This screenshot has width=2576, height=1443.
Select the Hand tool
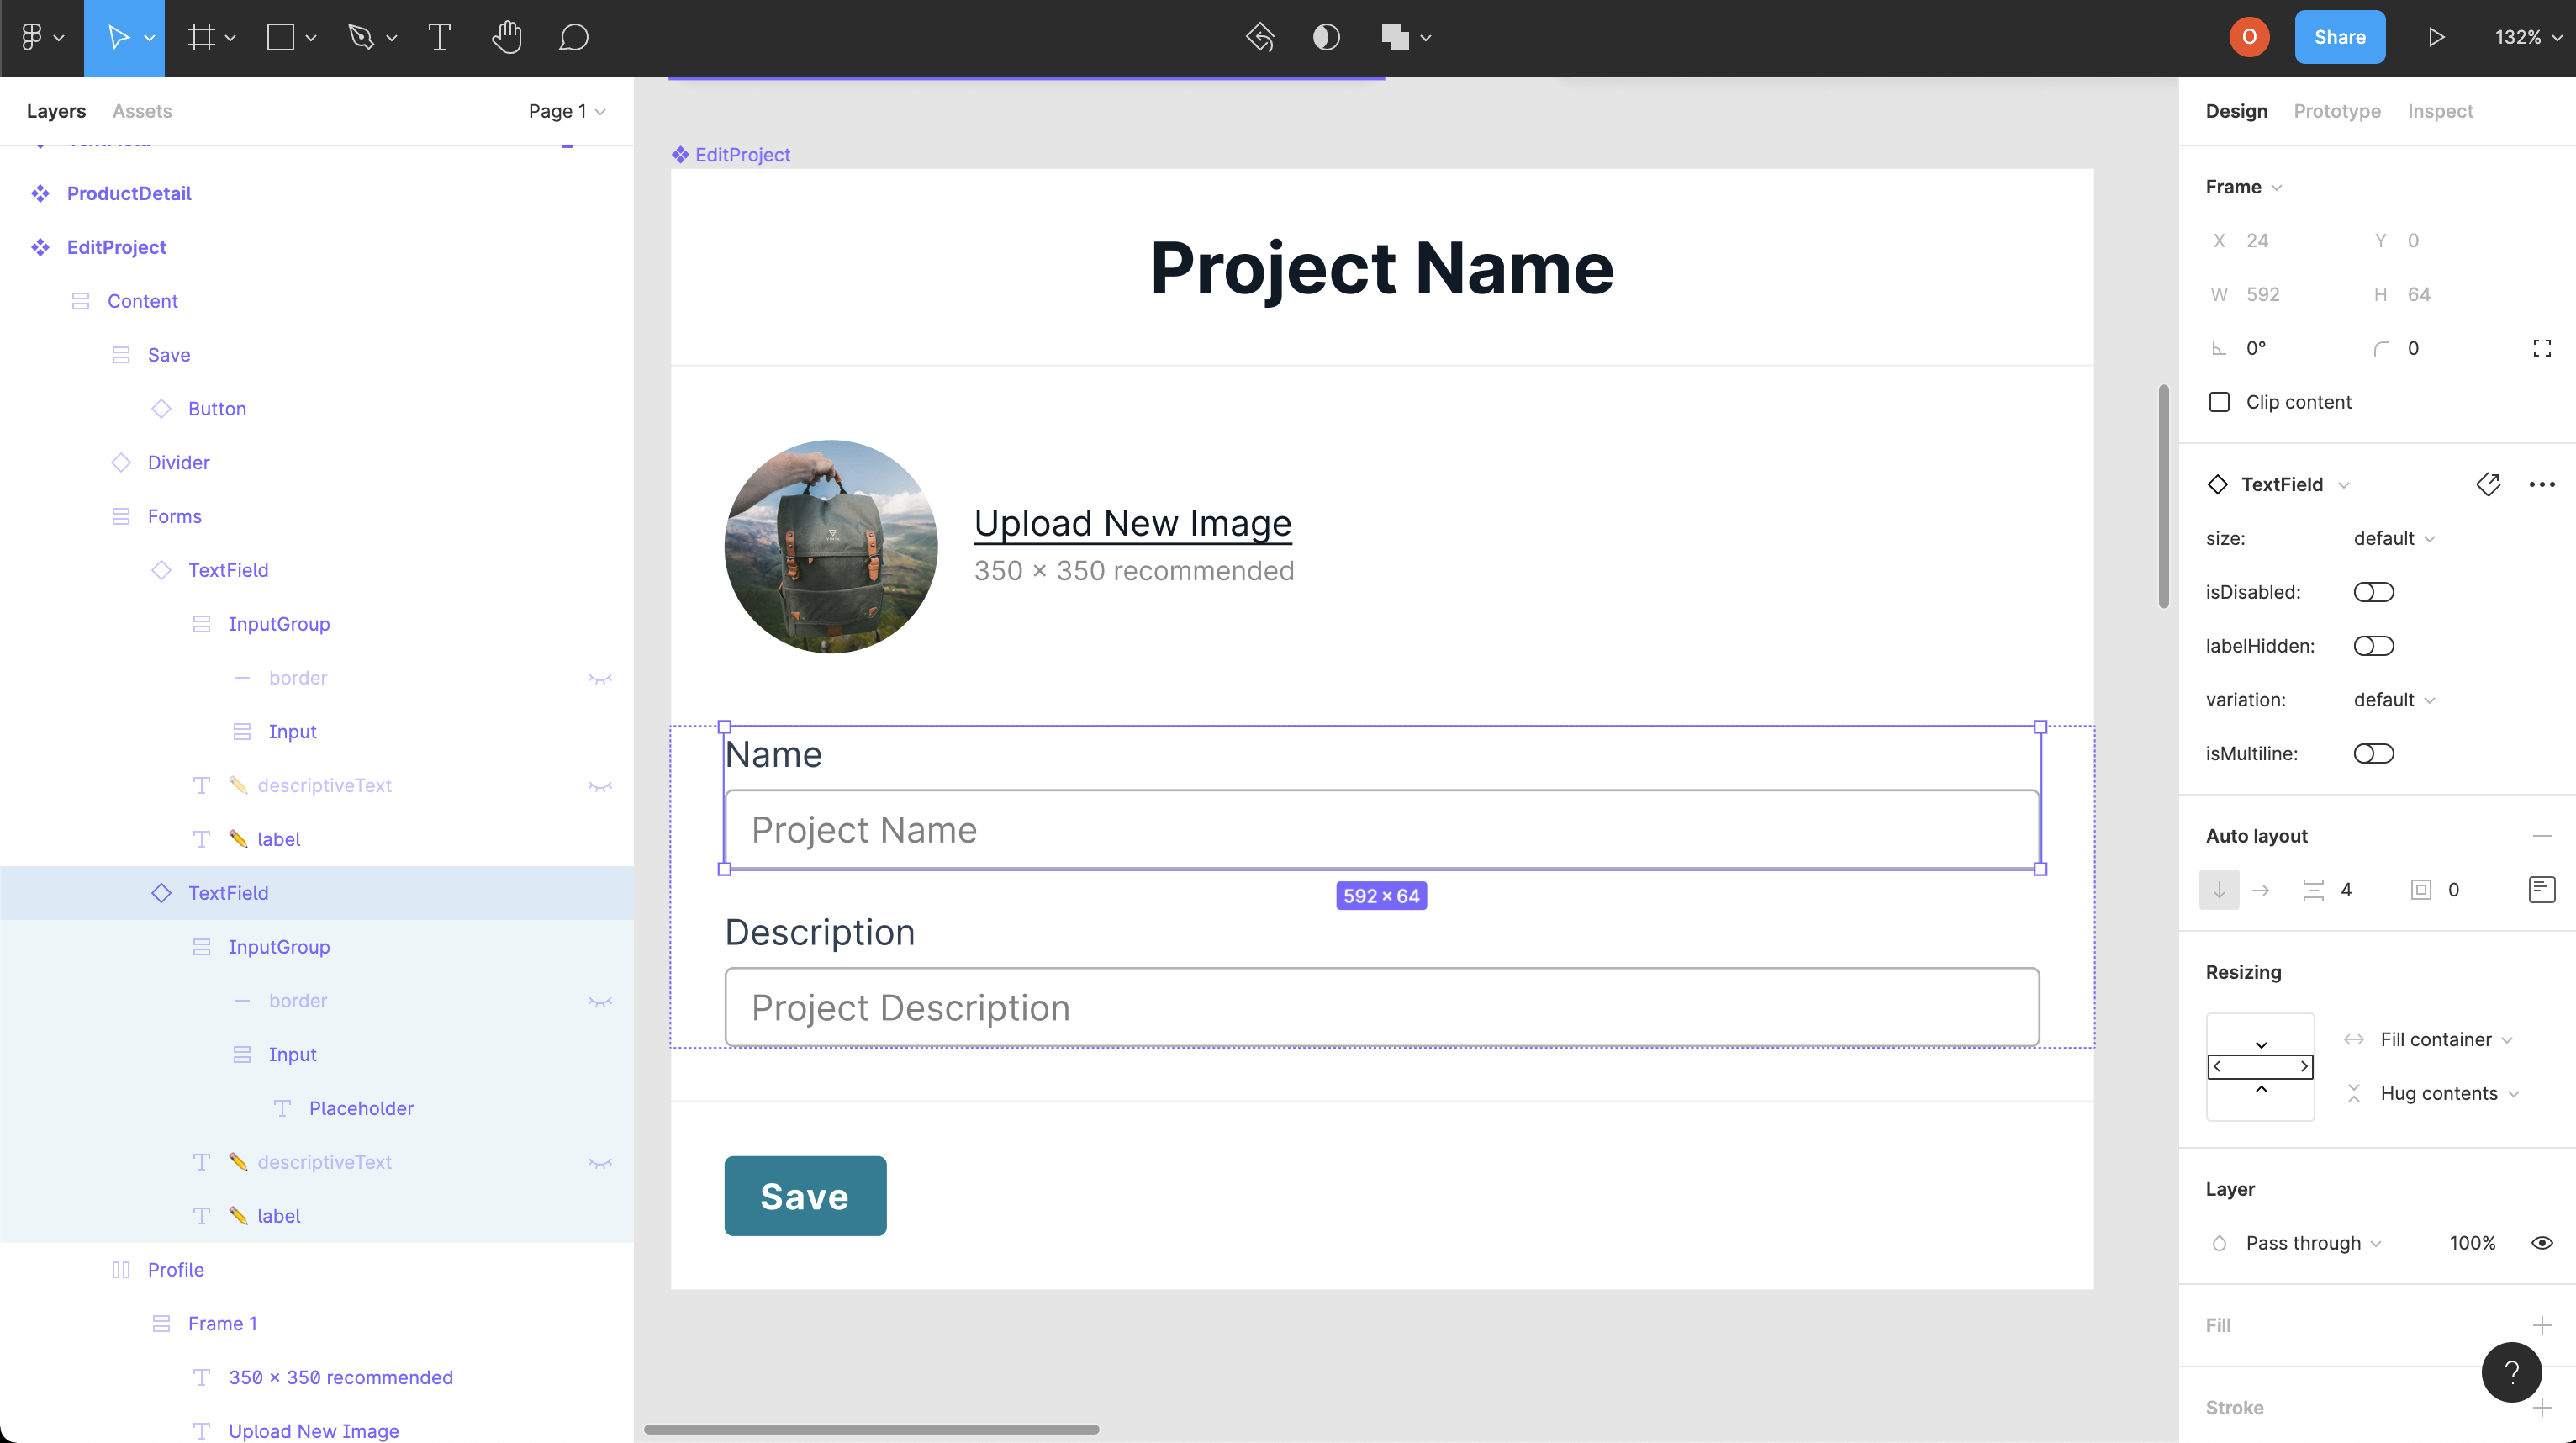click(x=506, y=37)
